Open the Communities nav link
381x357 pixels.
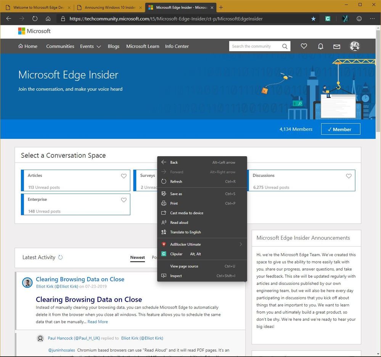click(x=60, y=46)
